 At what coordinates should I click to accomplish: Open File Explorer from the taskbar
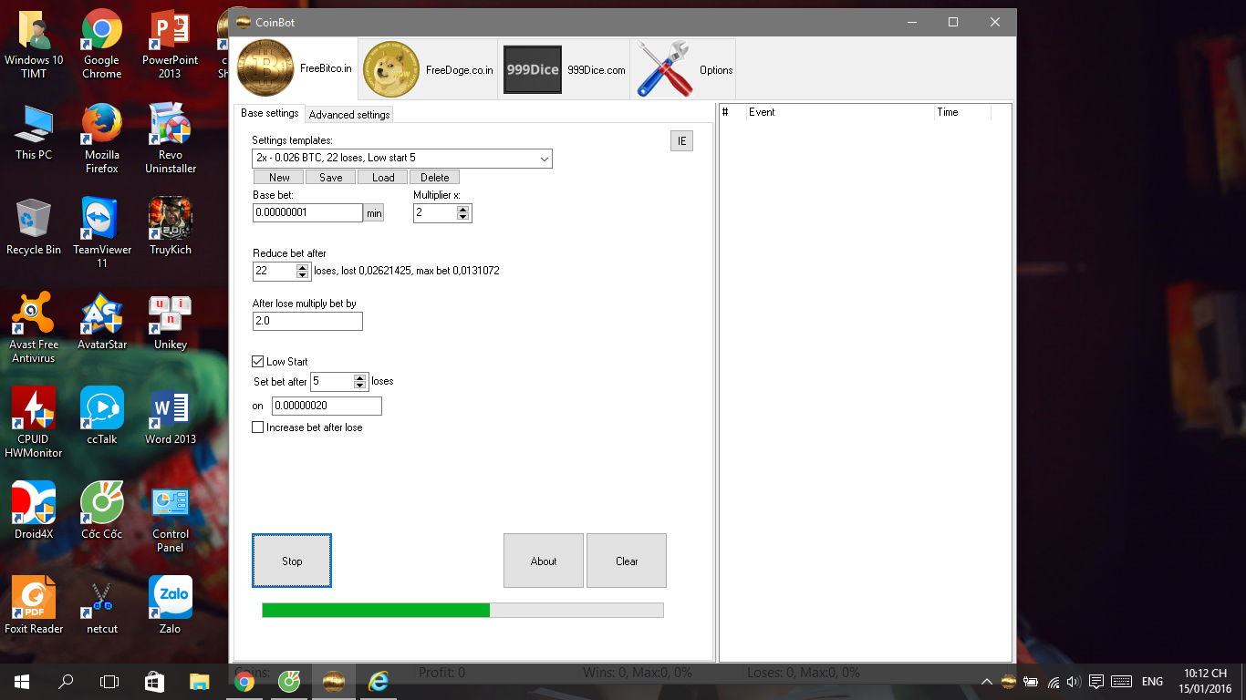tap(199, 682)
